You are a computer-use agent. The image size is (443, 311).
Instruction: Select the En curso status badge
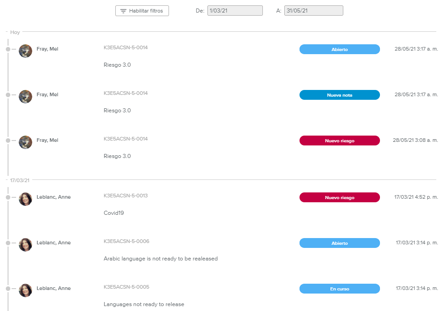click(339, 289)
